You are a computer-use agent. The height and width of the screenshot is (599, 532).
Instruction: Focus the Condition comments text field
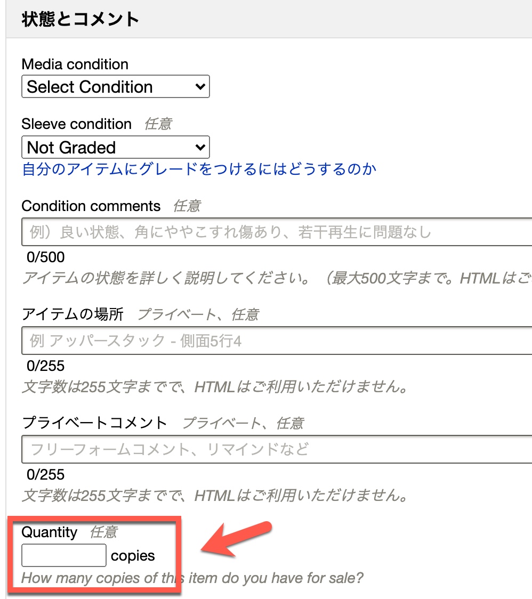(277, 232)
